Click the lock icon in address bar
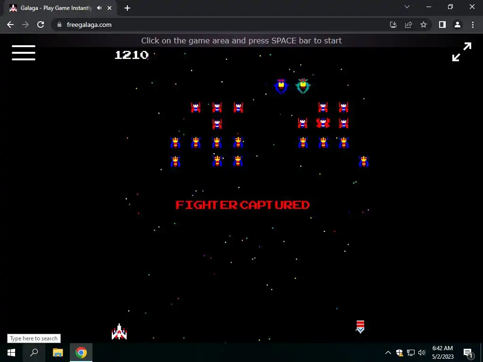Image resolution: width=483 pixels, height=362 pixels. (x=59, y=25)
